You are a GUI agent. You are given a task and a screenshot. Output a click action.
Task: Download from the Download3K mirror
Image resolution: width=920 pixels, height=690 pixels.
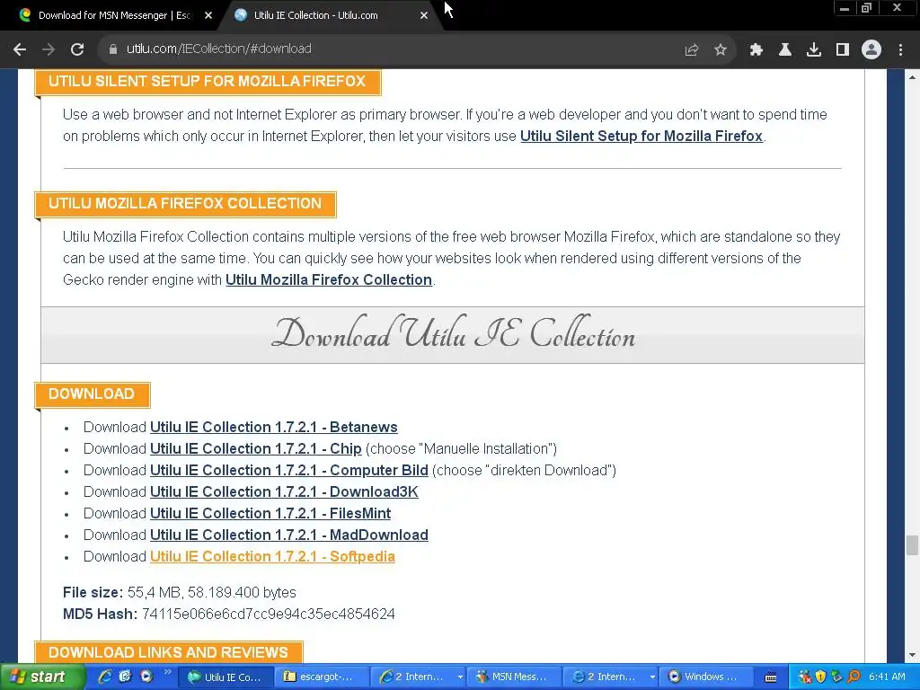click(x=284, y=491)
